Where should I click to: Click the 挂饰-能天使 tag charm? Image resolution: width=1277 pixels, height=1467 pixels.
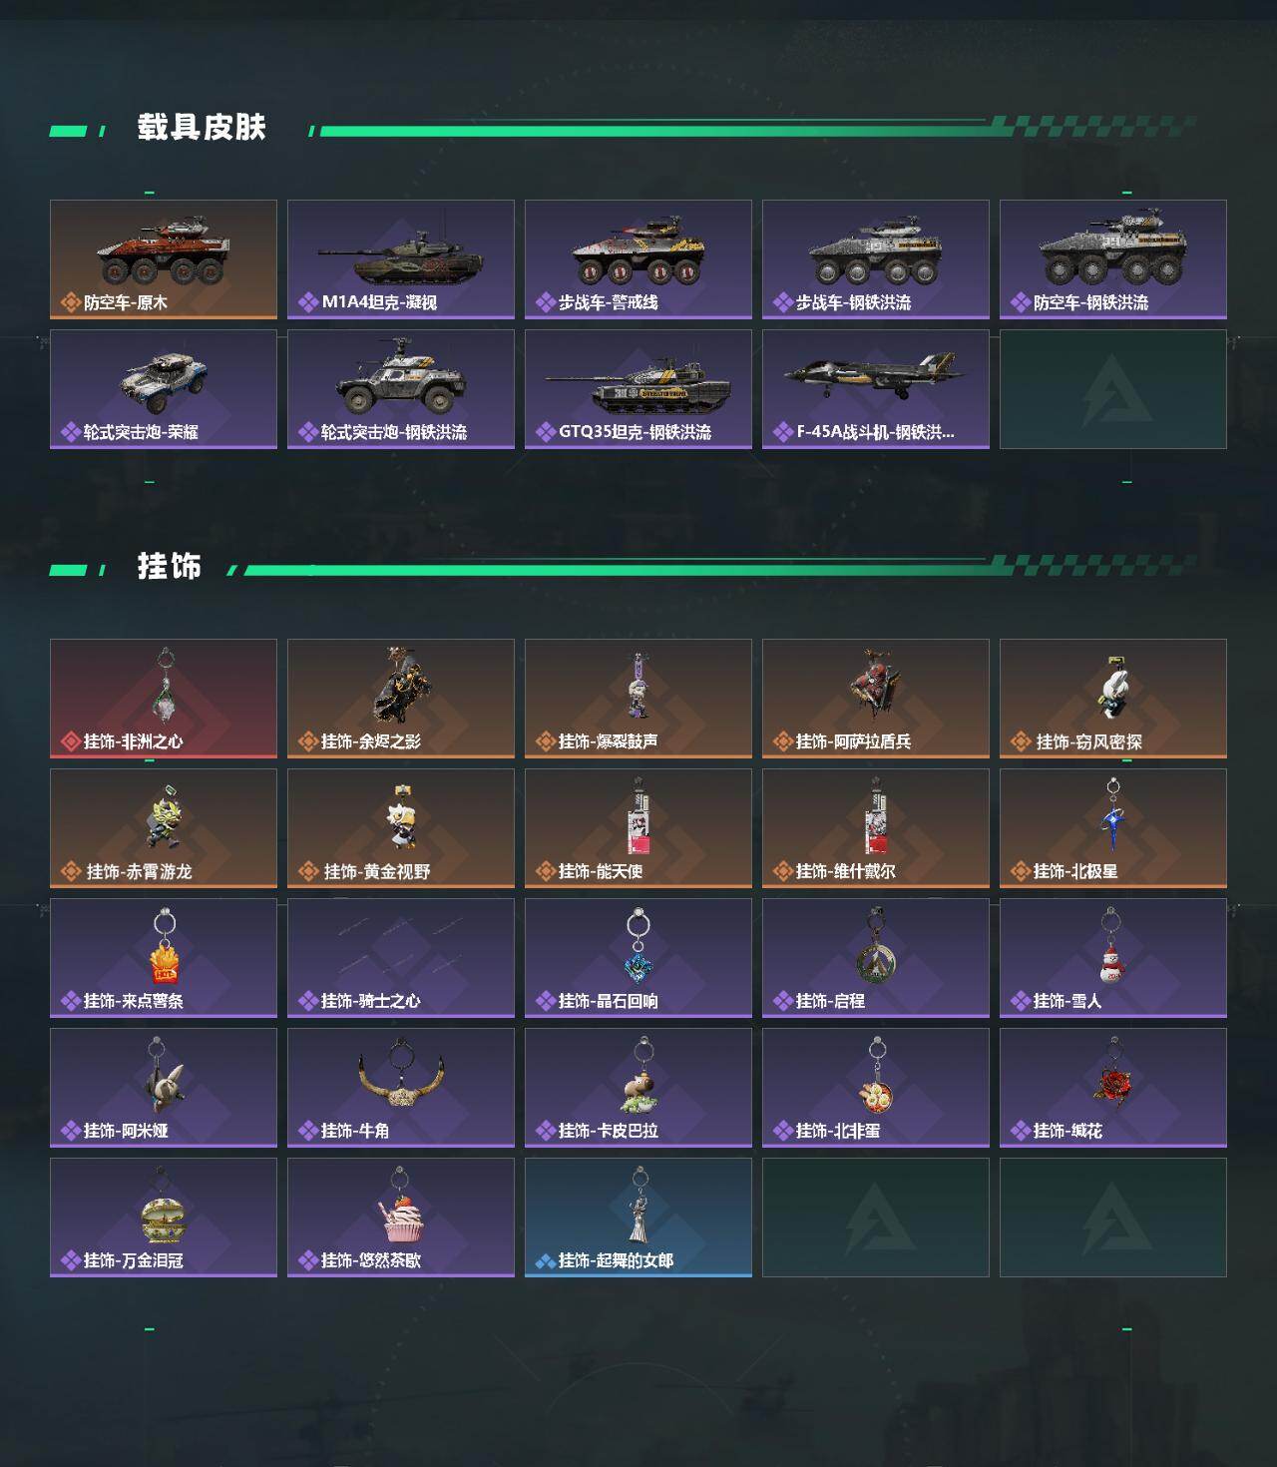tap(638, 828)
